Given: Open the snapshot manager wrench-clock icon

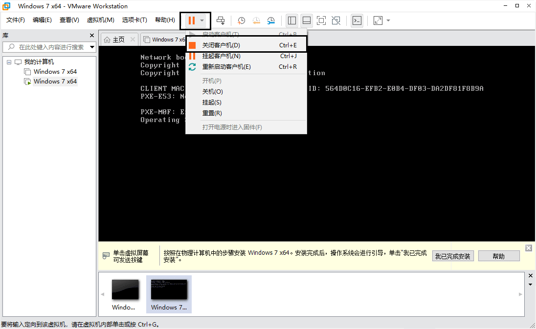Looking at the screenshot, I should (271, 21).
